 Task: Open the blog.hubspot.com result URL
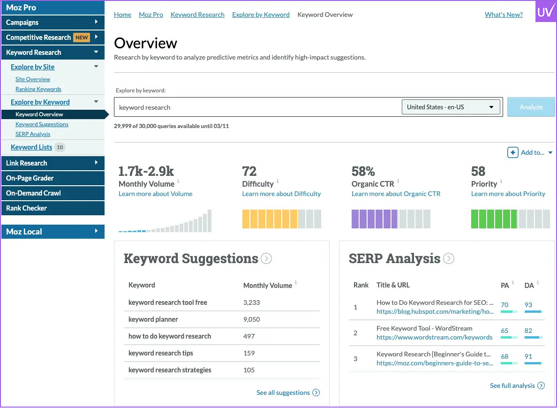435,311
